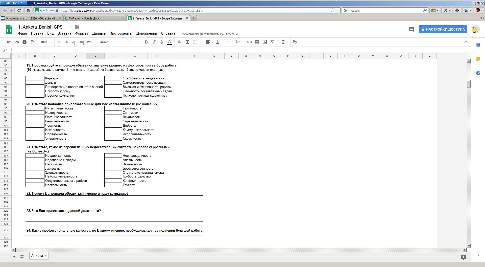
Task: Click the print icon in toolbar
Action: click(x=25, y=42)
